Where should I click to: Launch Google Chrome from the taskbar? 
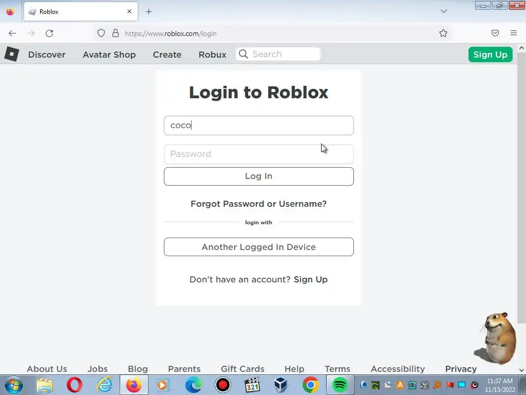coord(311,385)
